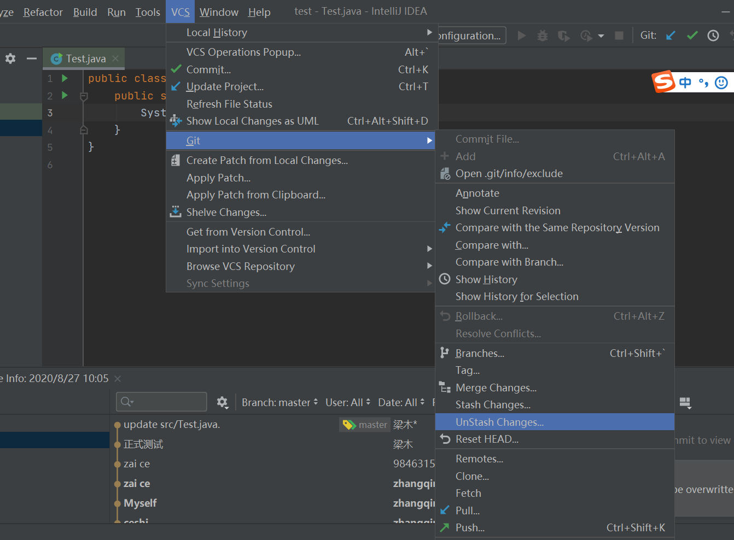Choose Create Patch from Local Changes...
The height and width of the screenshot is (540, 734).
300,160
